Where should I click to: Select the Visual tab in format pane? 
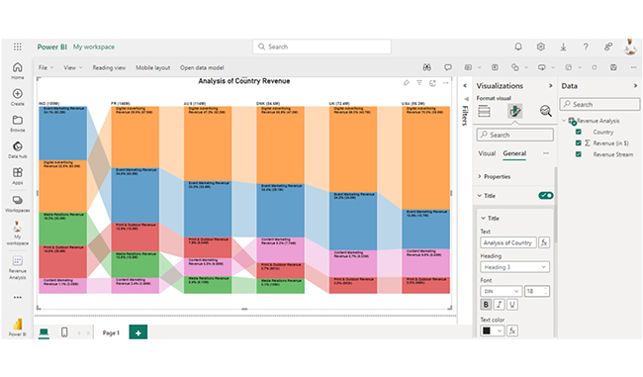487,153
